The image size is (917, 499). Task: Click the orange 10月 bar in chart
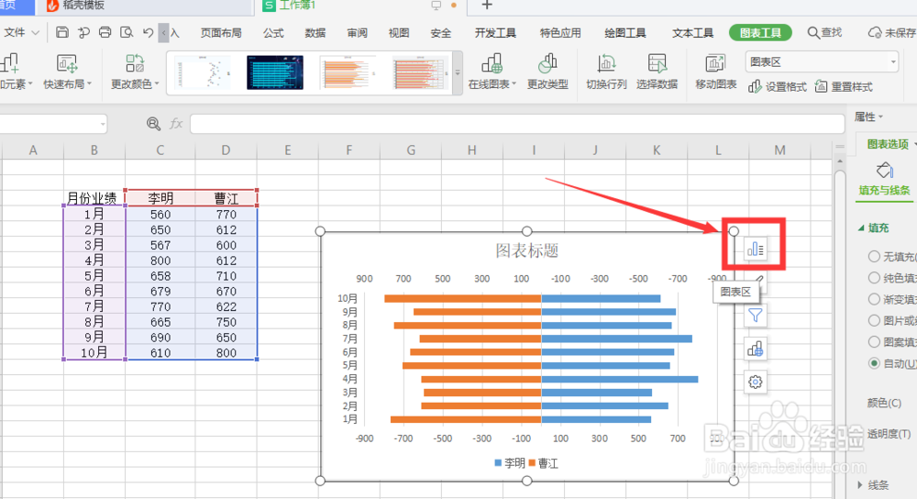(x=462, y=298)
